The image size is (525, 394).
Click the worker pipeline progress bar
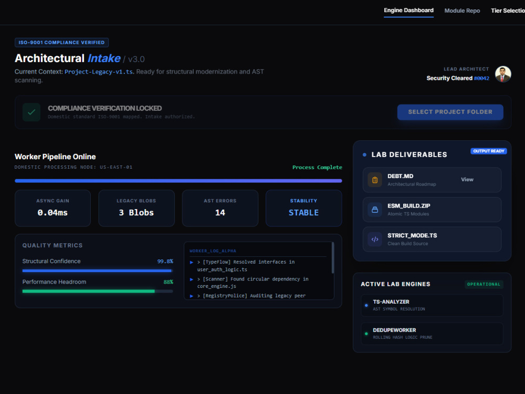click(x=178, y=181)
